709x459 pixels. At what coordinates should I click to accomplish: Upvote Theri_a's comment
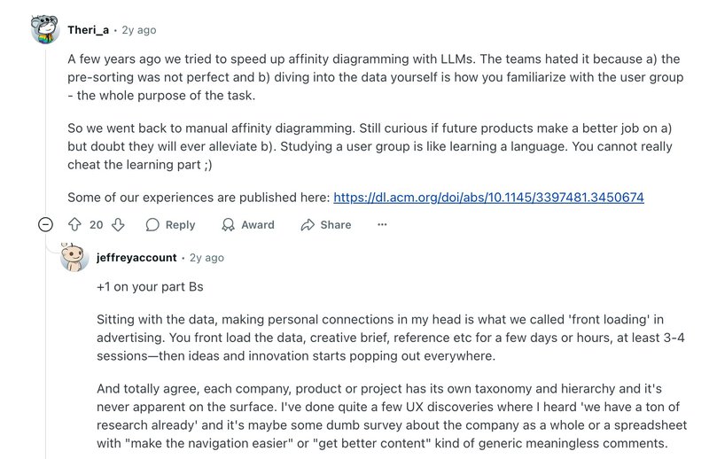pyautogui.click(x=74, y=225)
